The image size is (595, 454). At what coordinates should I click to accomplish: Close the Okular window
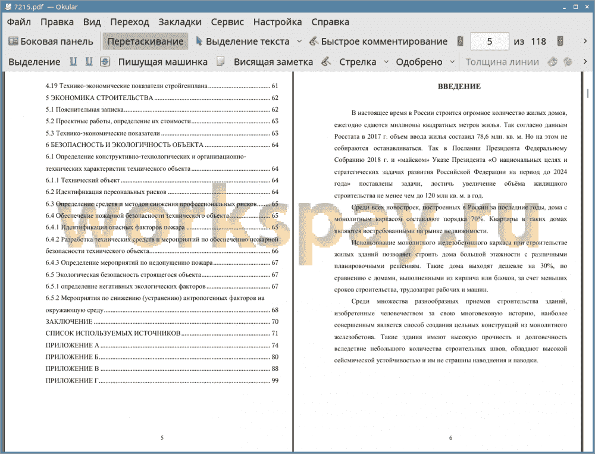point(586,7)
